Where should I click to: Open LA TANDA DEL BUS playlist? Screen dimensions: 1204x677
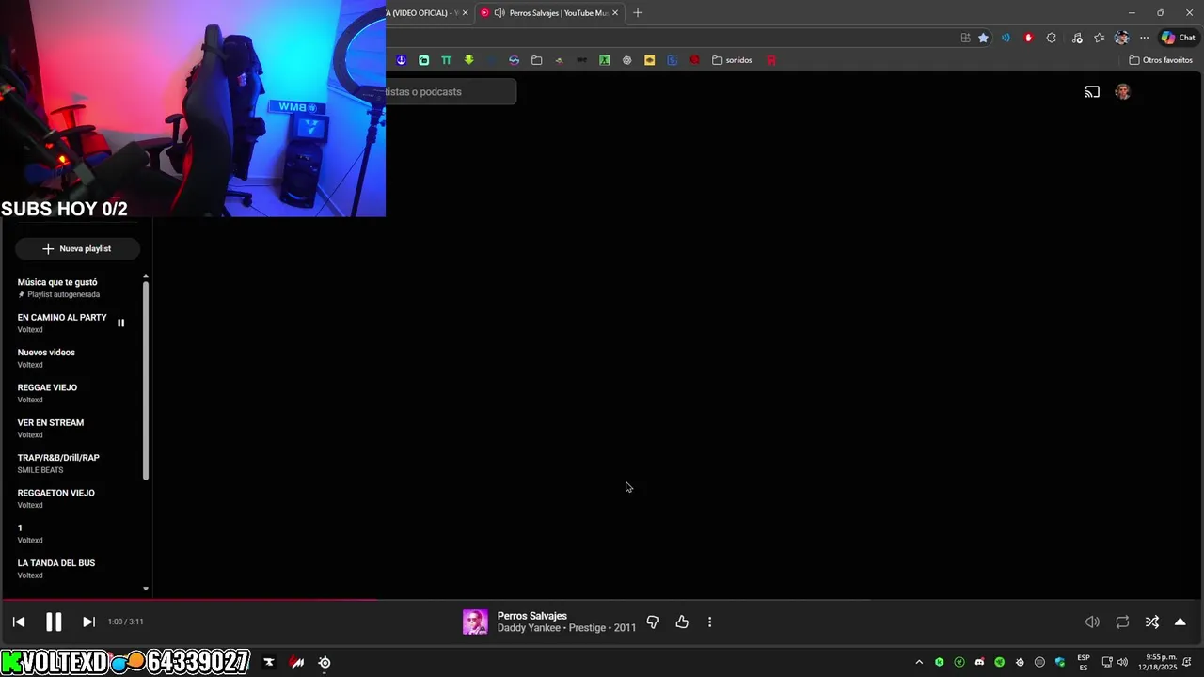click(55, 569)
